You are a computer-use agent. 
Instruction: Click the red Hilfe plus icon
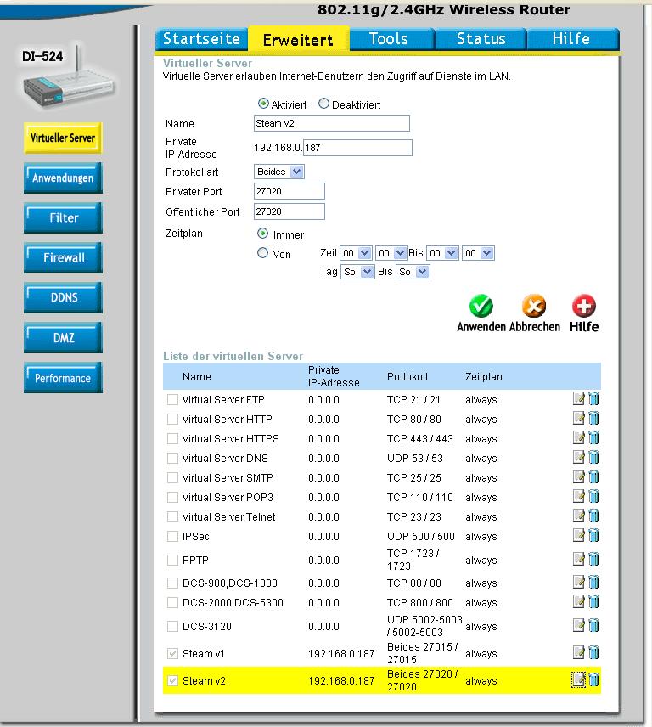pos(583,306)
